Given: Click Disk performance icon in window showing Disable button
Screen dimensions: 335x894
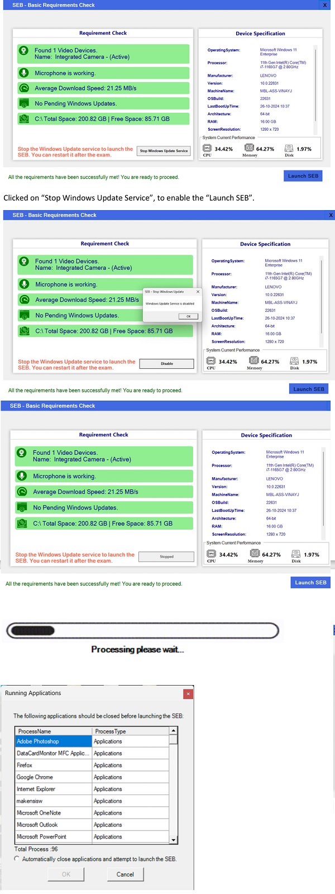Looking at the screenshot, I should pos(294,361).
